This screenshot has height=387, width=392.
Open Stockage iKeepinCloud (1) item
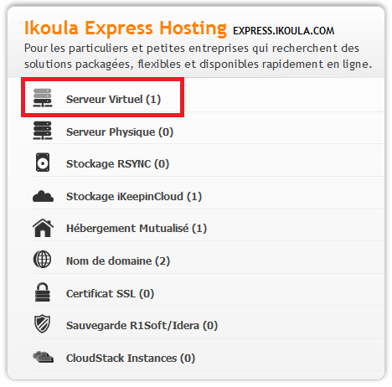coord(134,197)
